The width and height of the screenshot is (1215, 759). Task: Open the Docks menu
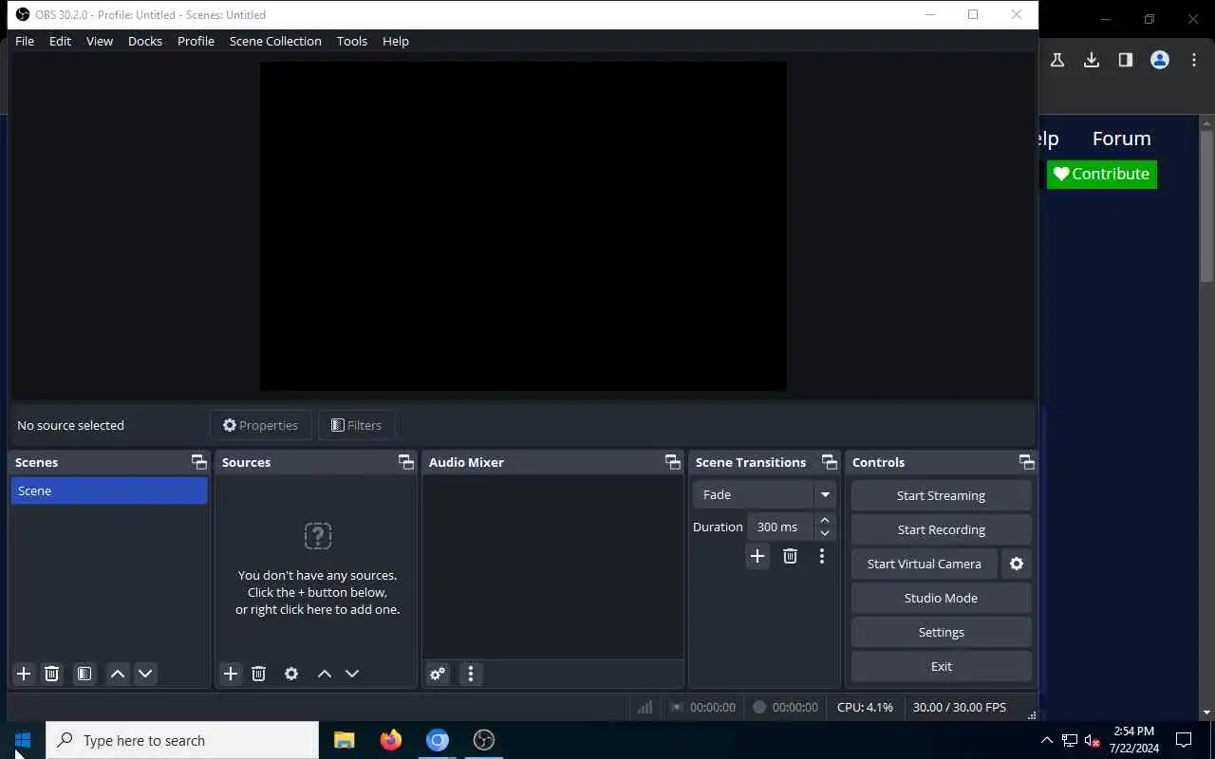[145, 41]
